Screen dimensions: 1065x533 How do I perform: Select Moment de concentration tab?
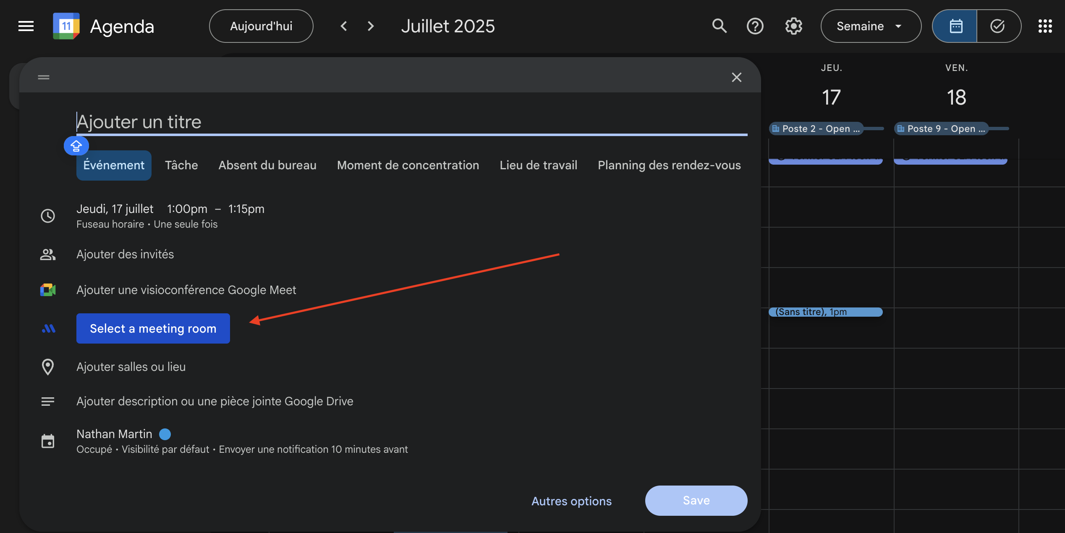tap(408, 165)
